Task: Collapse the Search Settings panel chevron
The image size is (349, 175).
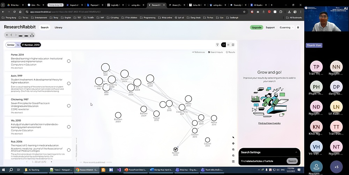Action: pyautogui.click(x=296, y=152)
